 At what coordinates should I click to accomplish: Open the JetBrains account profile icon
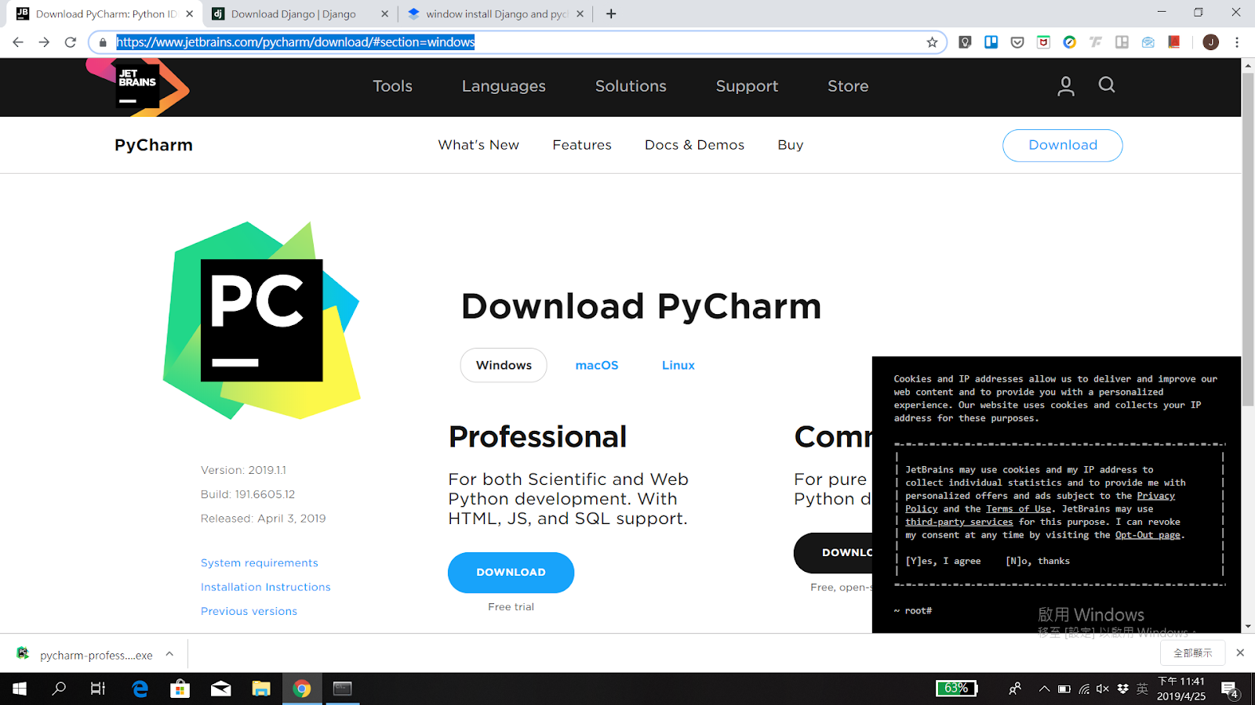click(x=1065, y=86)
